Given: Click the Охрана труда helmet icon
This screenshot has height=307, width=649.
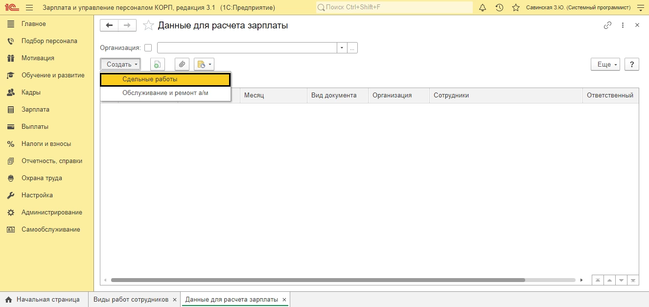Looking at the screenshot, I should coord(11,178).
